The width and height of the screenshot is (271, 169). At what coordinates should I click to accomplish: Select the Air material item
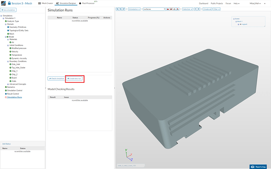pos(13,42)
